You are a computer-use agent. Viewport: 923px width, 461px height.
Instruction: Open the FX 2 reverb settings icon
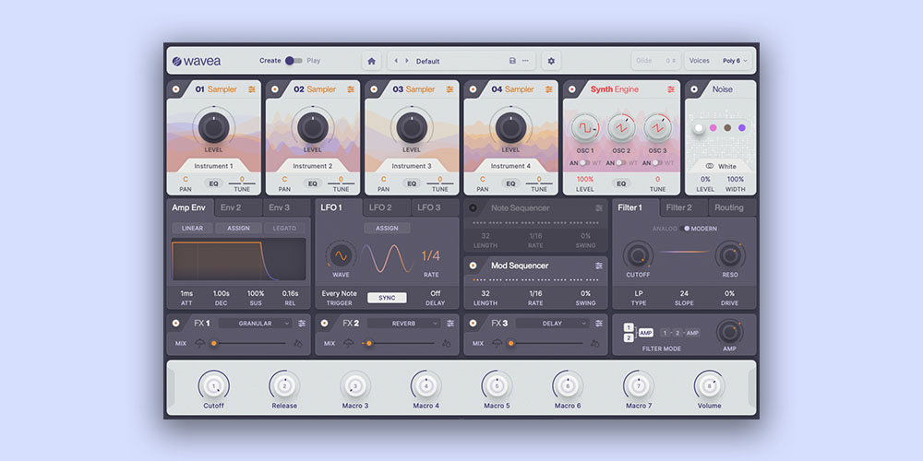(x=450, y=324)
